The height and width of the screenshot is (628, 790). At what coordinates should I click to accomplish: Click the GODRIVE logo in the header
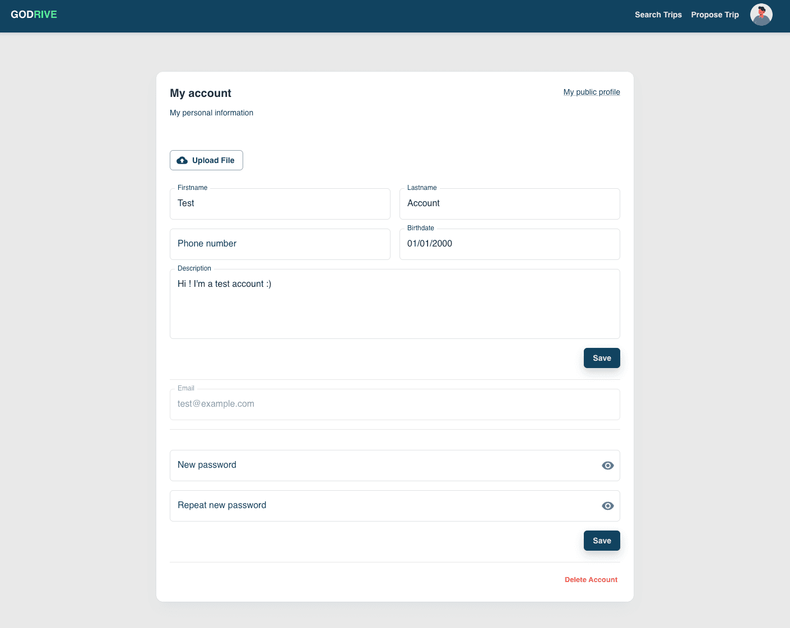coord(34,15)
